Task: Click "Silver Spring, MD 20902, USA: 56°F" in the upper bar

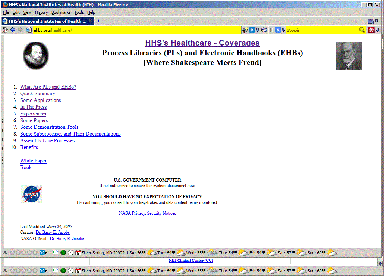Action: (114, 253)
